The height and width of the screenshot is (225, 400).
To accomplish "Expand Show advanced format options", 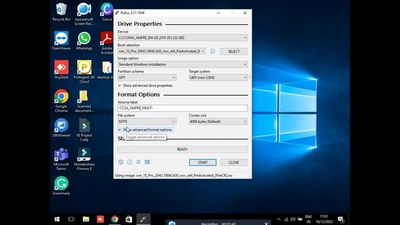I will tap(145, 129).
